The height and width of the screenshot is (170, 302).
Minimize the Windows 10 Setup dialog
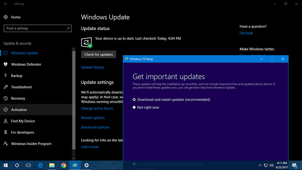[x=261, y=59]
